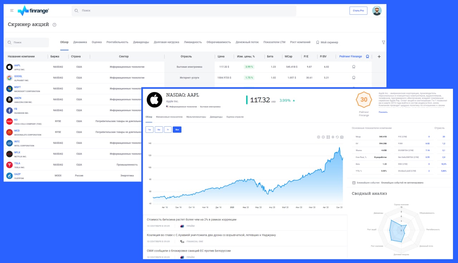
Task: Click the McDonald's logo in the MCD row
Action: (9, 132)
